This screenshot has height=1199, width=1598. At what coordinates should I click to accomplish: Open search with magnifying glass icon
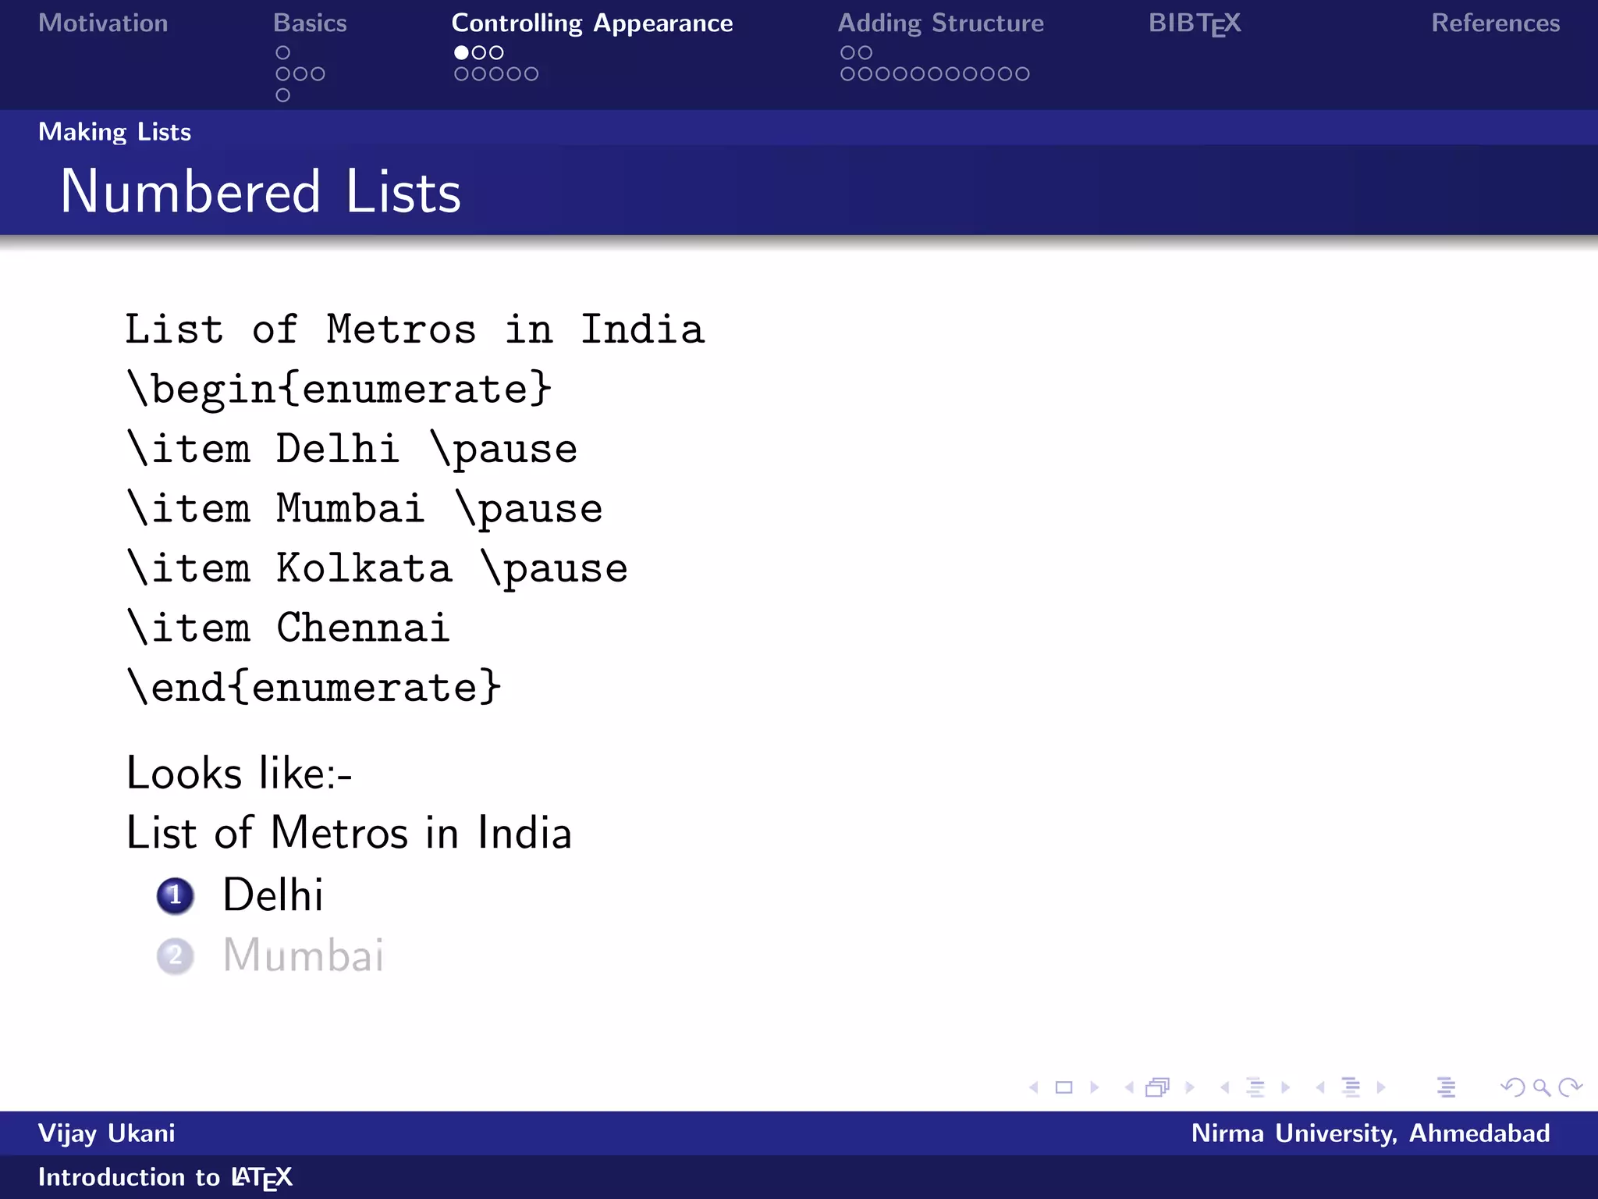1542,1087
